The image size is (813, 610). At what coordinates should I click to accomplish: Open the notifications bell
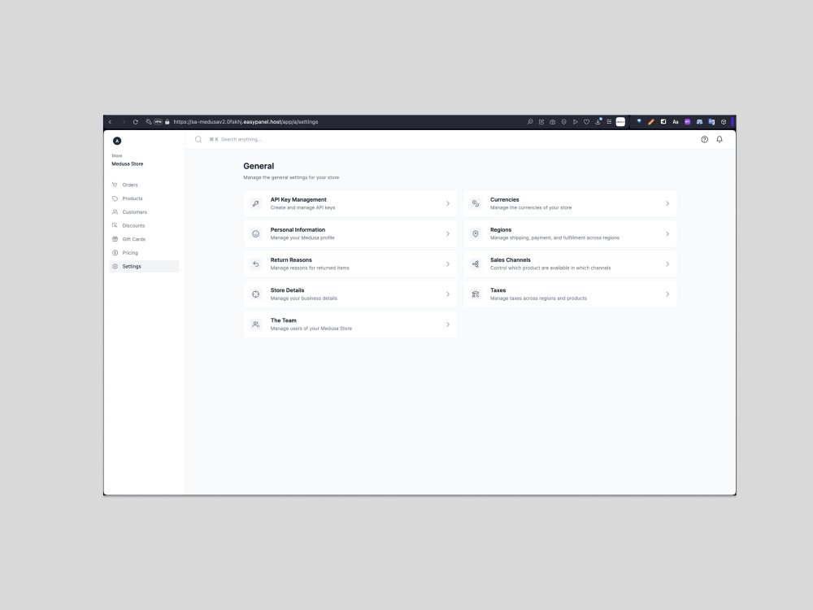[x=720, y=139]
